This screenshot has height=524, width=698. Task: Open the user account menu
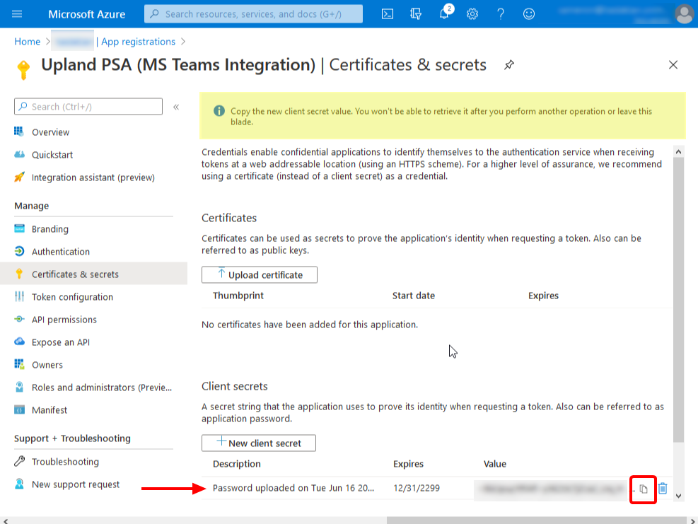(684, 13)
